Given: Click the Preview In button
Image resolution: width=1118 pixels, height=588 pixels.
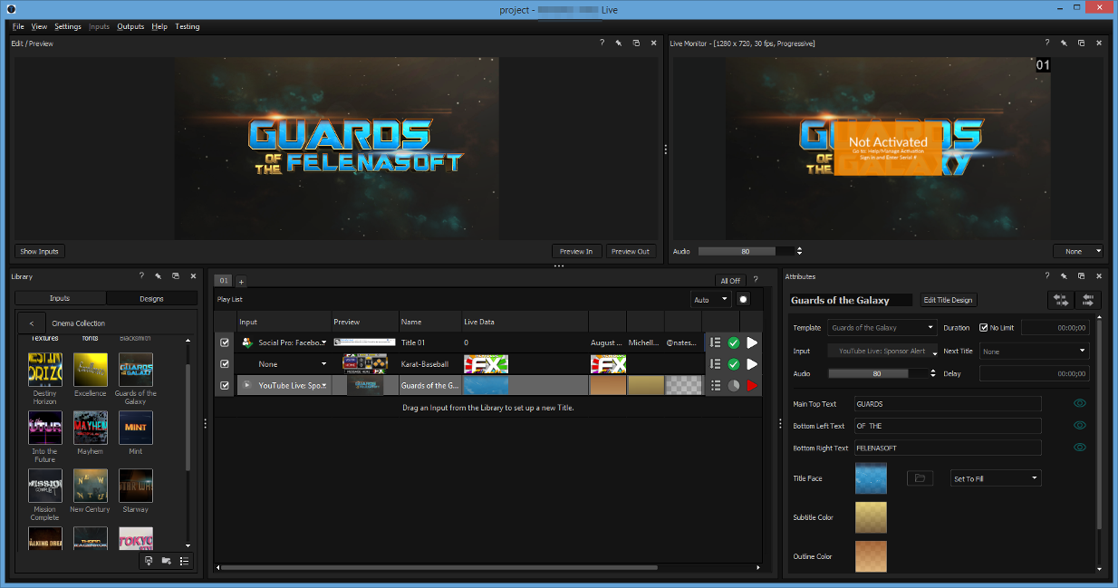Looking at the screenshot, I should (x=577, y=252).
